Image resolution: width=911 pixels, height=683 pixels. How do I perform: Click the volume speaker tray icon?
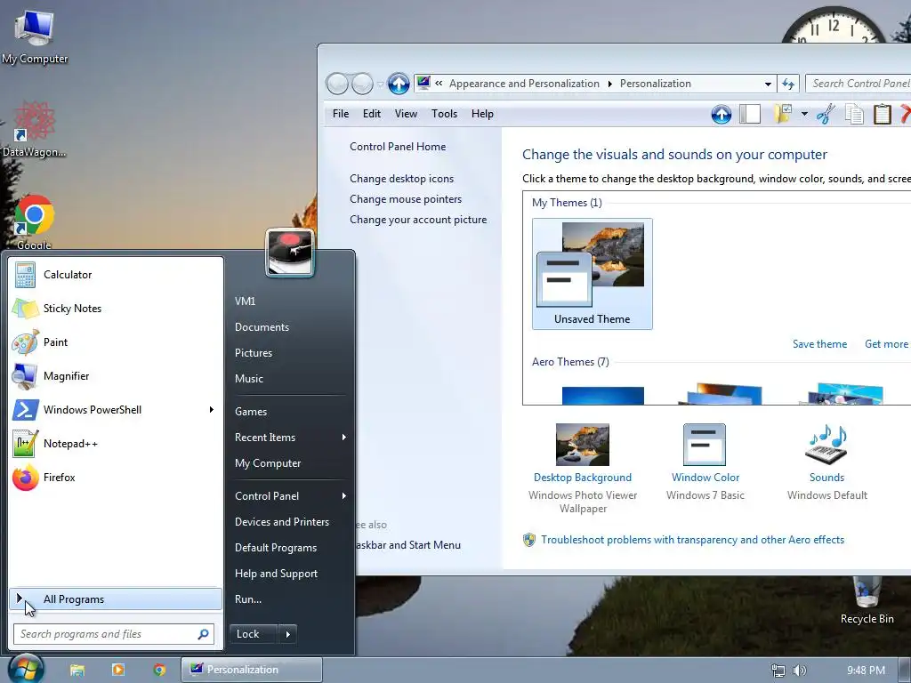[800, 671]
